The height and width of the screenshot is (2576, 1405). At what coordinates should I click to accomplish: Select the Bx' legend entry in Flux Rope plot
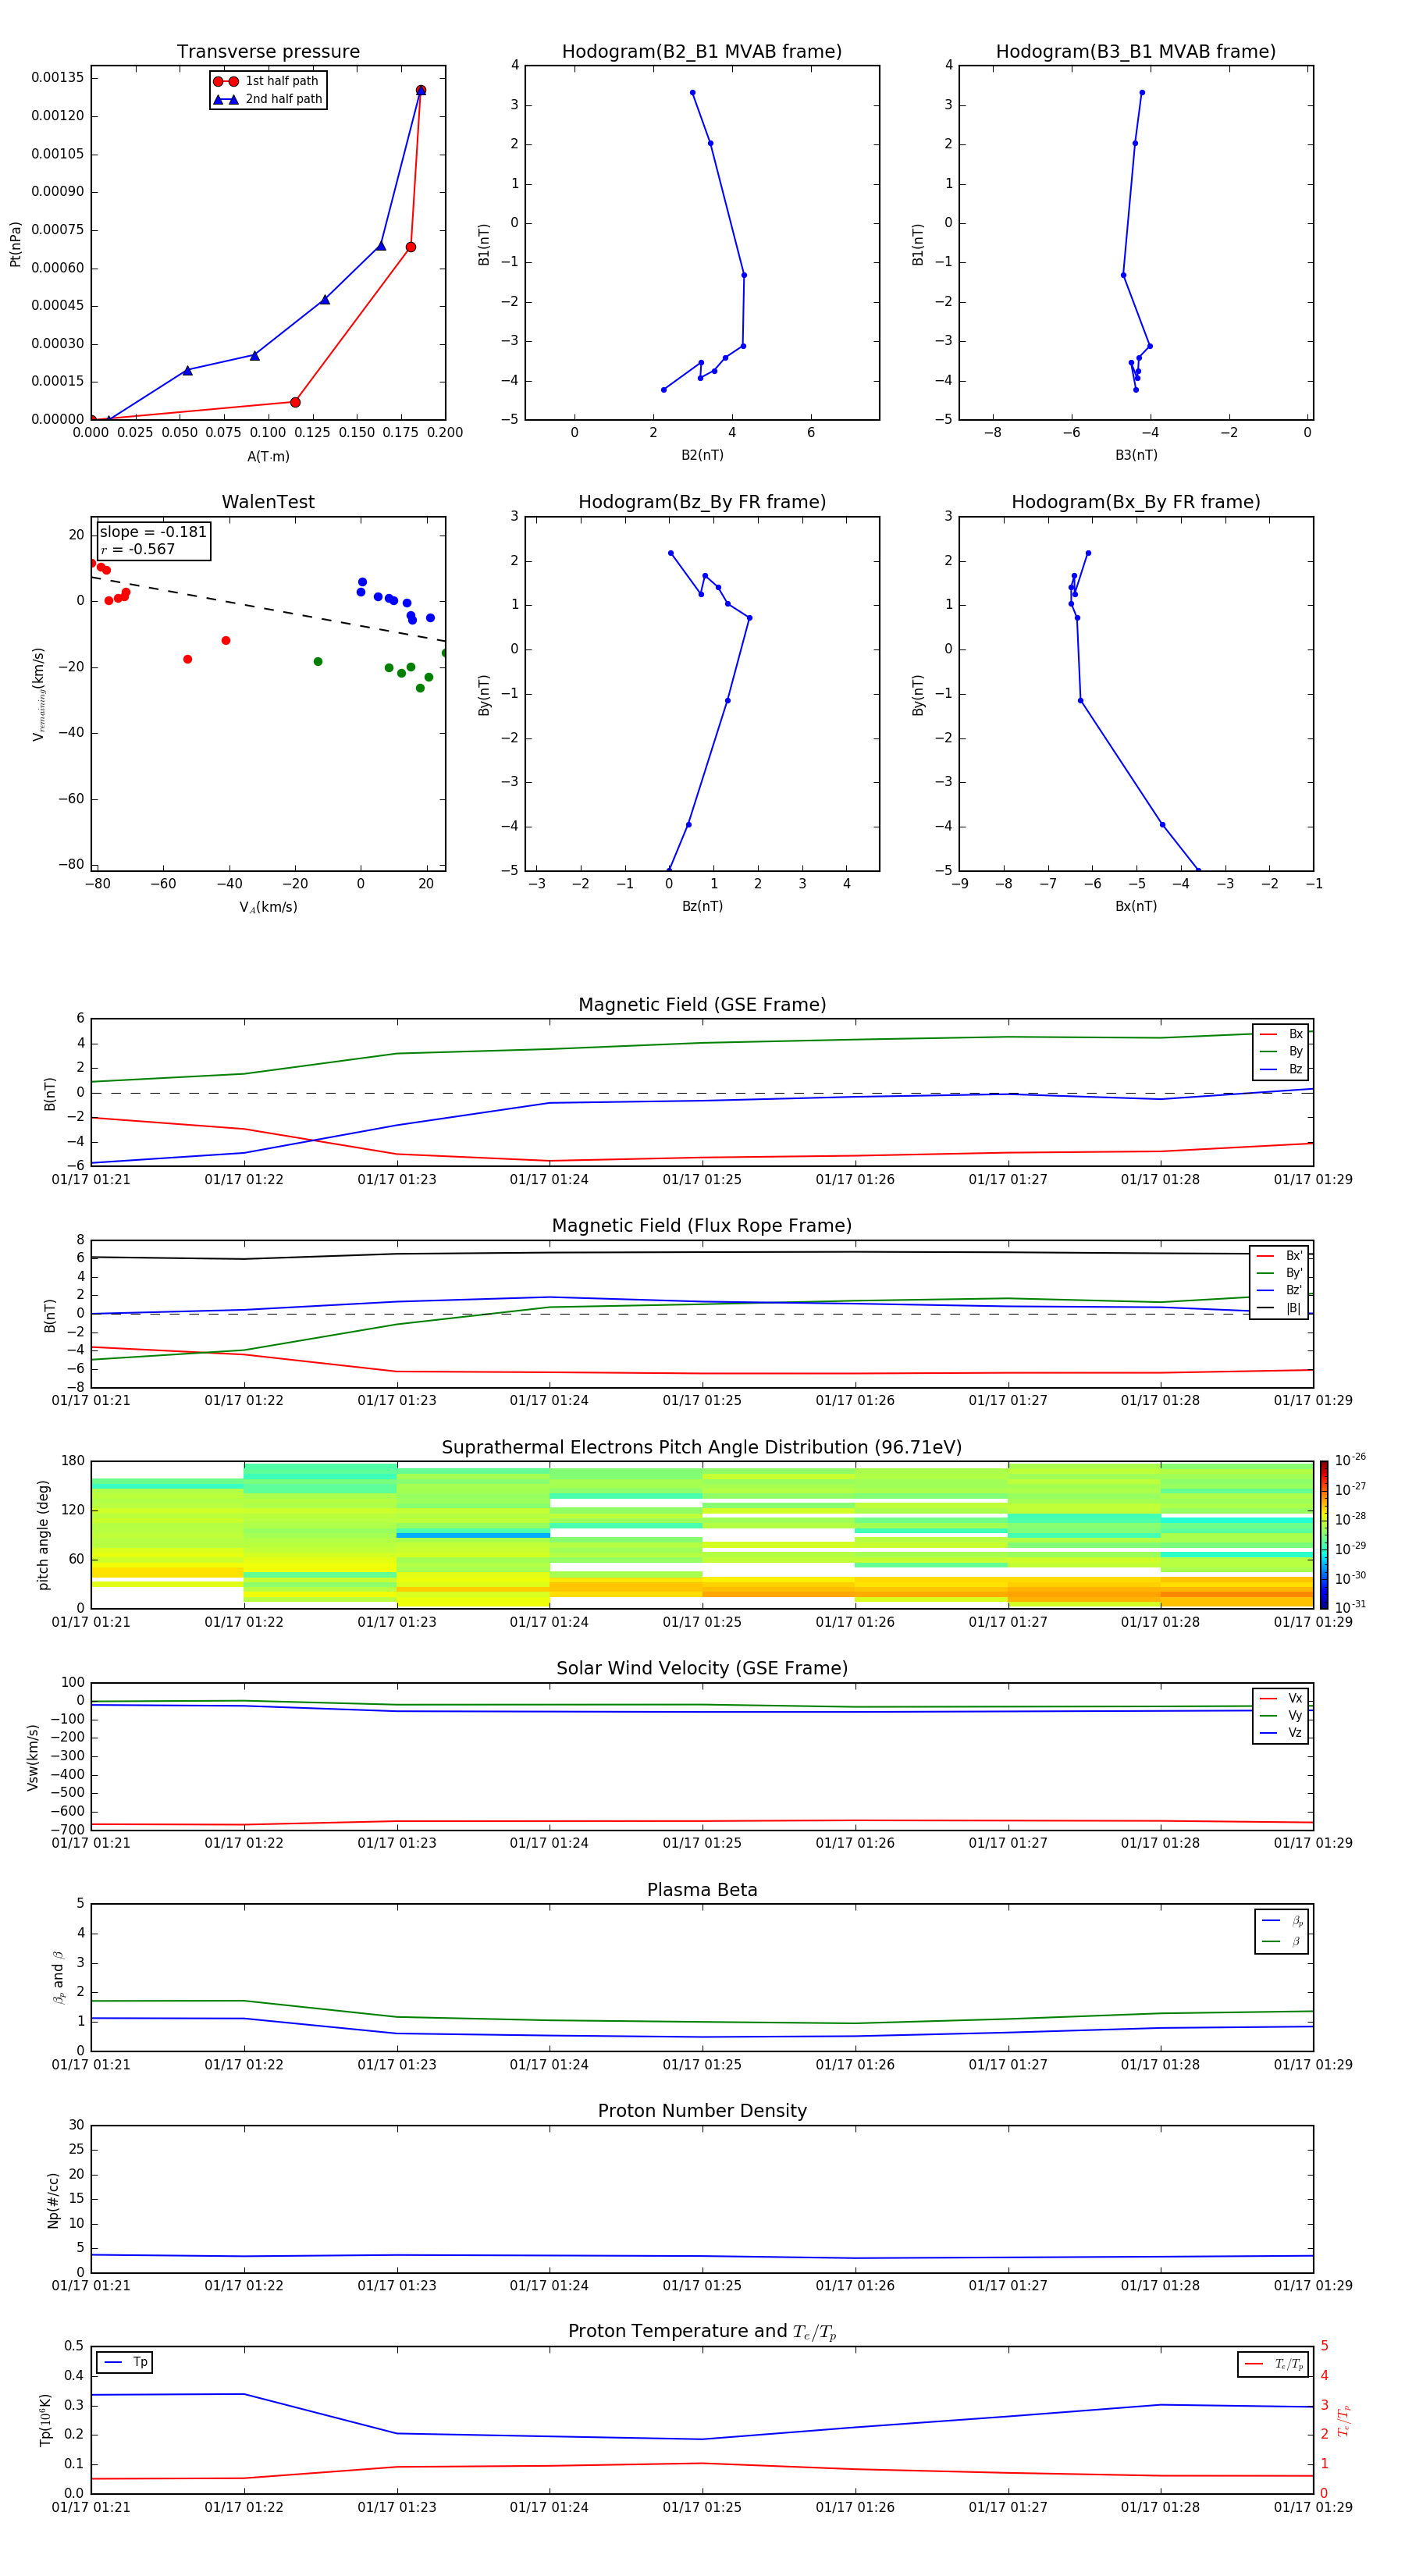1279,1256
